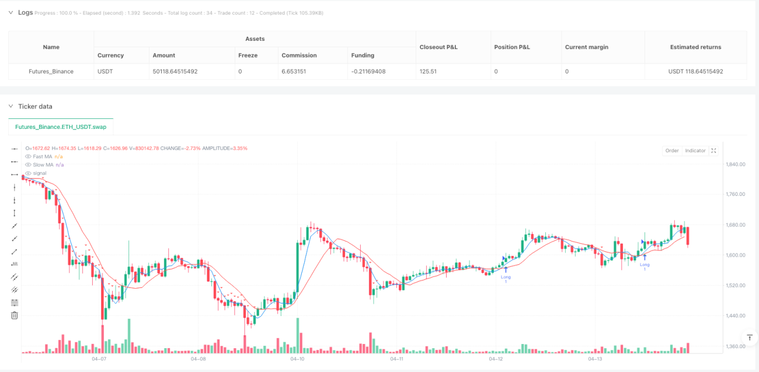This screenshot has height=372, width=759.
Task: Hide the Fast MA indicator
Action: pos(28,156)
